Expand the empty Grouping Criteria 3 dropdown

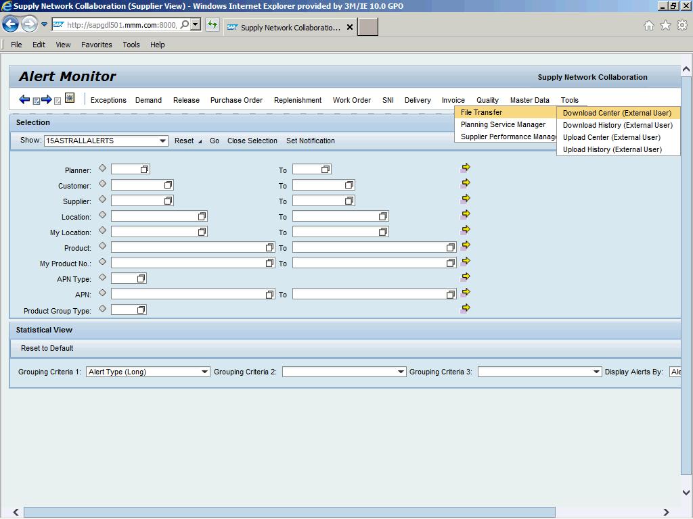(596, 372)
